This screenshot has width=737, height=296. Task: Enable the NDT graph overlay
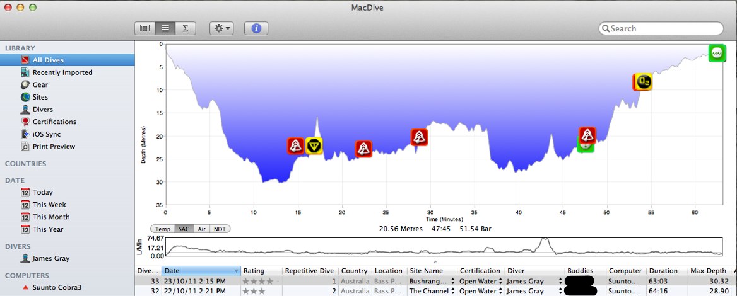(x=219, y=229)
